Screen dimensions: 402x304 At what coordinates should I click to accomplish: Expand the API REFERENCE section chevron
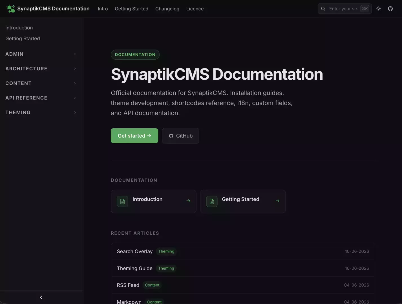75,98
